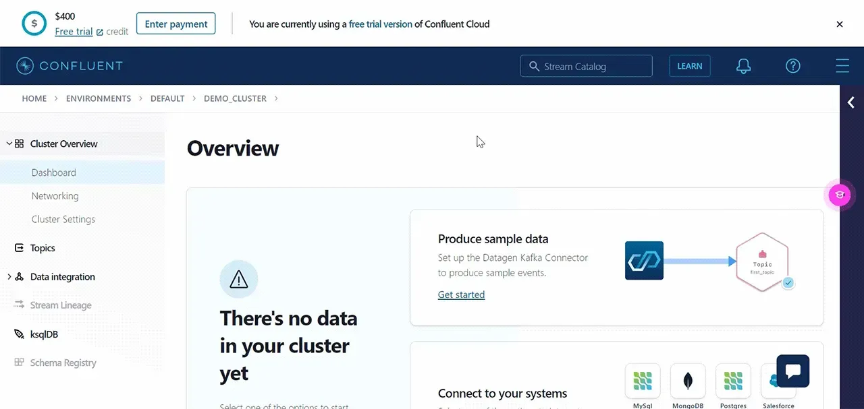Open Topics in the sidebar
The height and width of the screenshot is (409, 864).
(x=43, y=248)
